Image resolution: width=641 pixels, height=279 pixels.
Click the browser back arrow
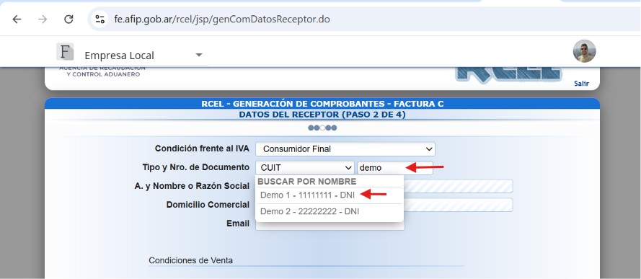[17, 19]
